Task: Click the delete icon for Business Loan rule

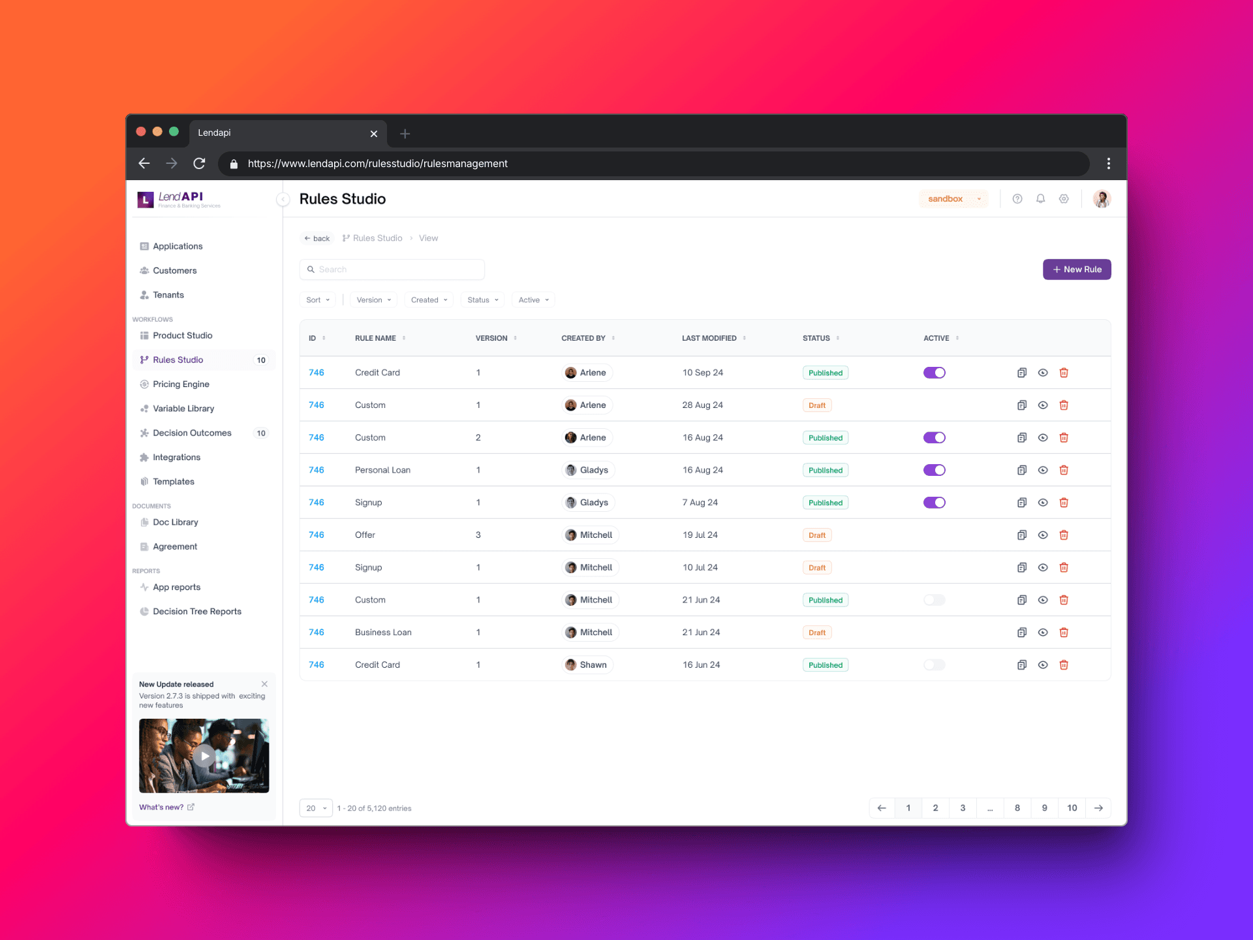Action: pos(1064,632)
